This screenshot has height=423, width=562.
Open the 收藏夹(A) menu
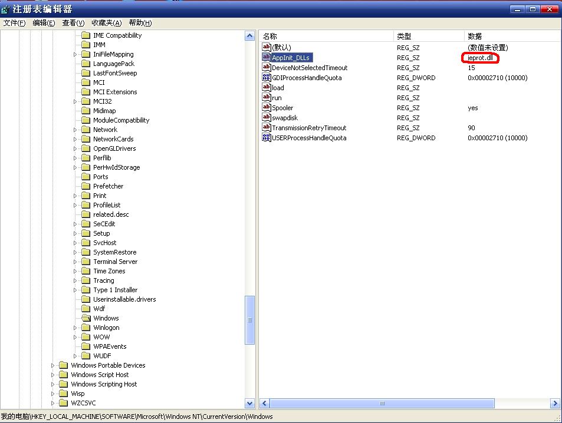click(x=107, y=23)
